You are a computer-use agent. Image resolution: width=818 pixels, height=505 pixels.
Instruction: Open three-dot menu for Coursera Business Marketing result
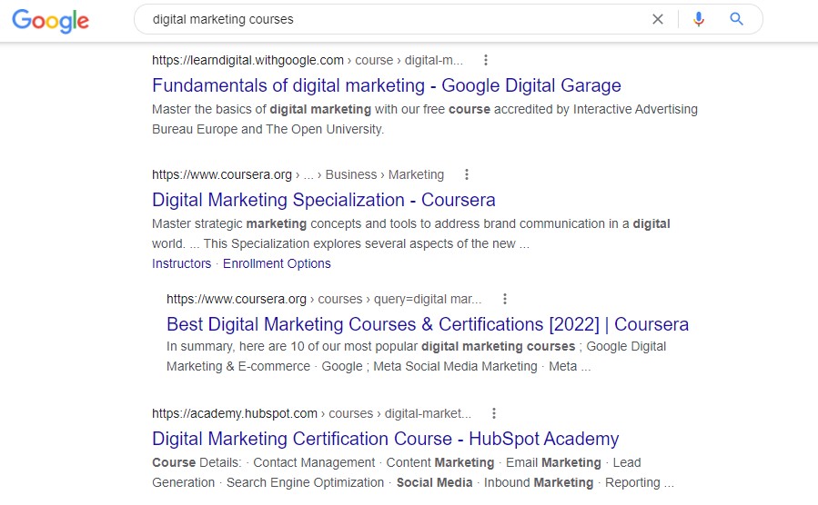pyautogui.click(x=467, y=174)
